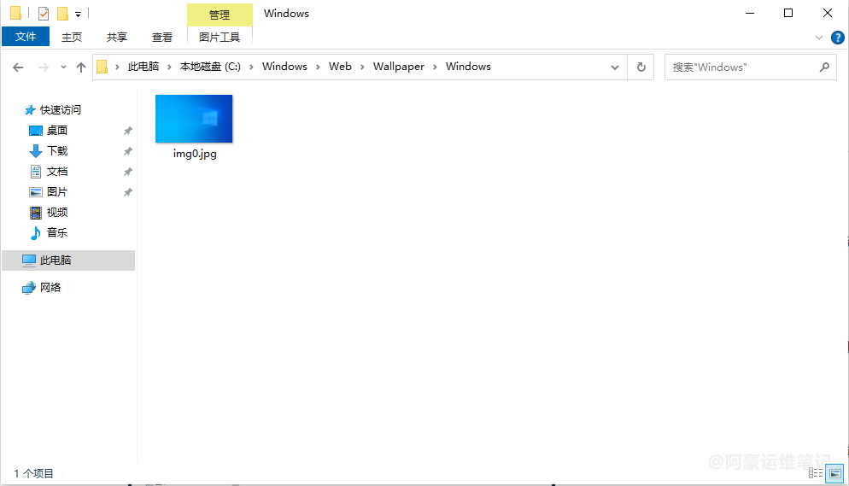Click the folder icon in address bar
The width and height of the screenshot is (849, 486).
click(x=102, y=67)
